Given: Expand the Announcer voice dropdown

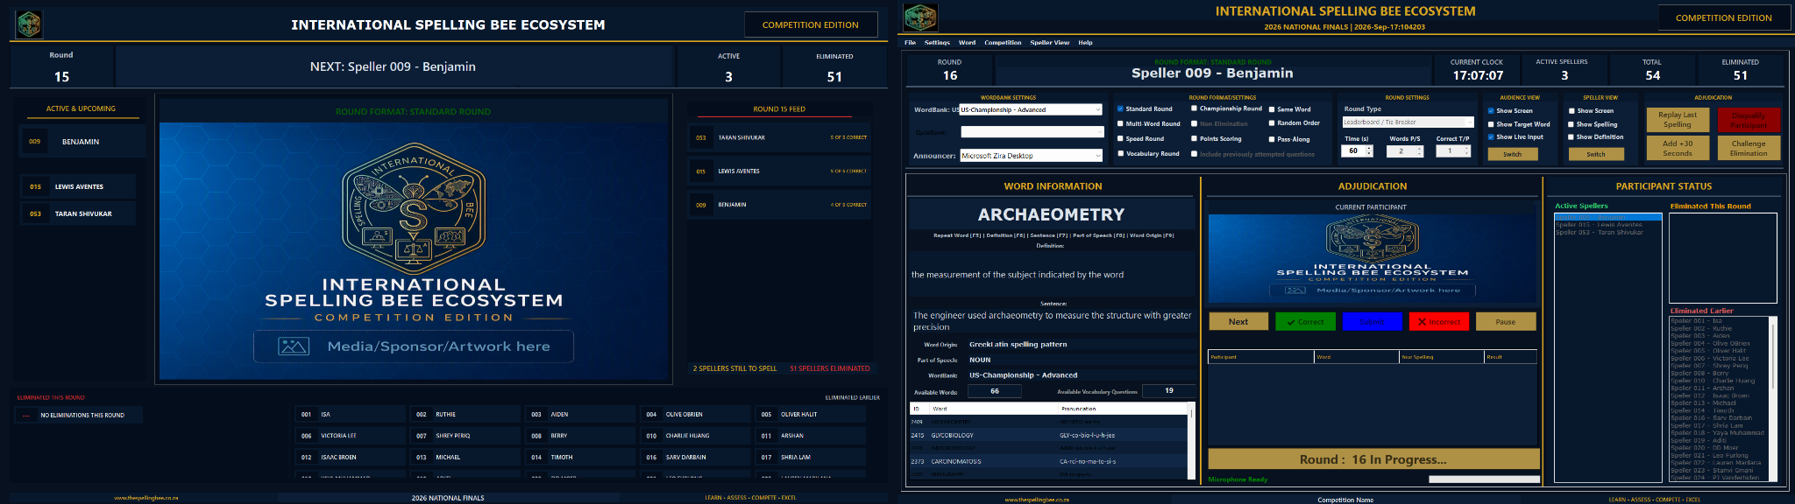Looking at the screenshot, I should 1032,155.
